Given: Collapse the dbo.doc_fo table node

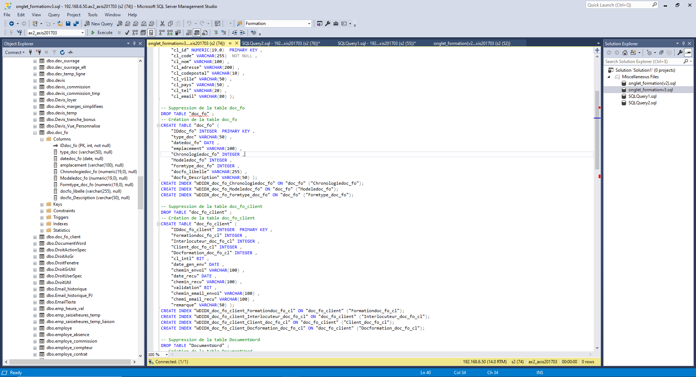Looking at the screenshot, I should pos(35,133).
